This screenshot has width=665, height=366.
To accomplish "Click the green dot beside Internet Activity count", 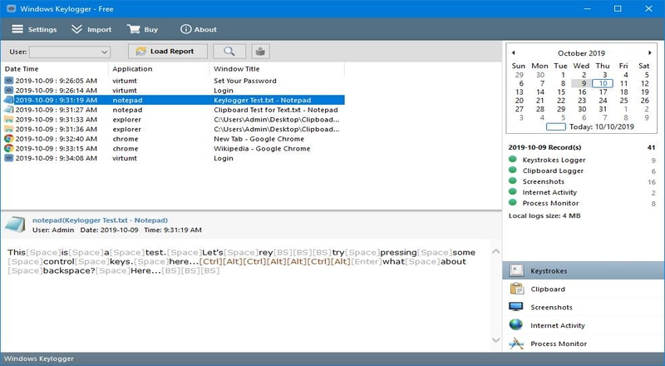I will 513,191.
